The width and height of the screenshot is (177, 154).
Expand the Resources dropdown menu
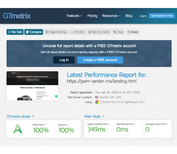click(x=111, y=16)
